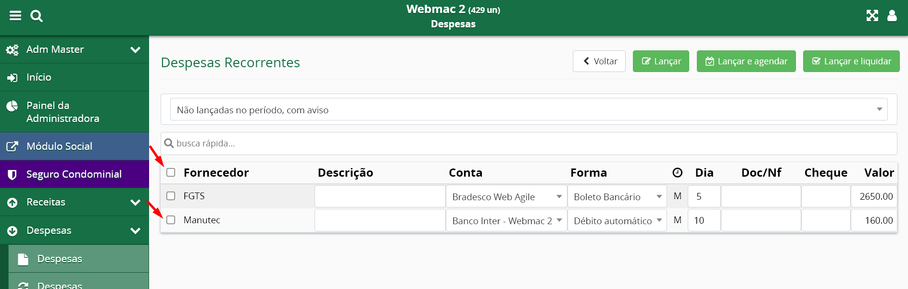Select the Despesas submenu item
The height and width of the screenshot is (289, 908).
78,259
